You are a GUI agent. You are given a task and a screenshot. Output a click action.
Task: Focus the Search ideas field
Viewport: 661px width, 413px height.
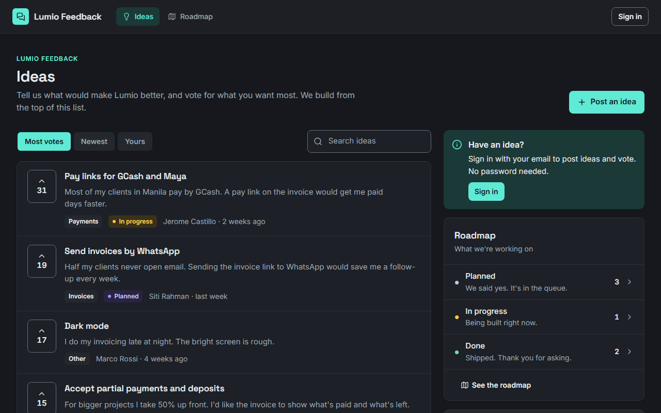(x=369, y=141)
